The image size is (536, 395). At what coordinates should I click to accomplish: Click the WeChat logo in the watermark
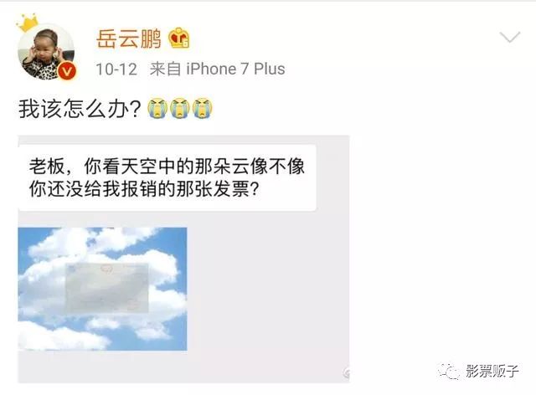[448, 371]
